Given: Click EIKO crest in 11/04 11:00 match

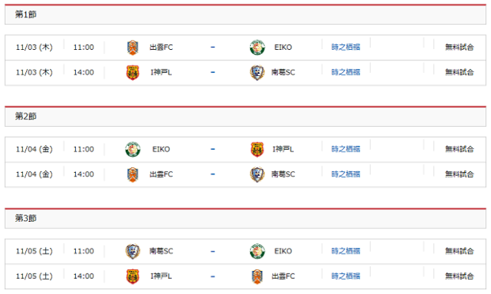Looking at the screenshot, I should 132,149.
